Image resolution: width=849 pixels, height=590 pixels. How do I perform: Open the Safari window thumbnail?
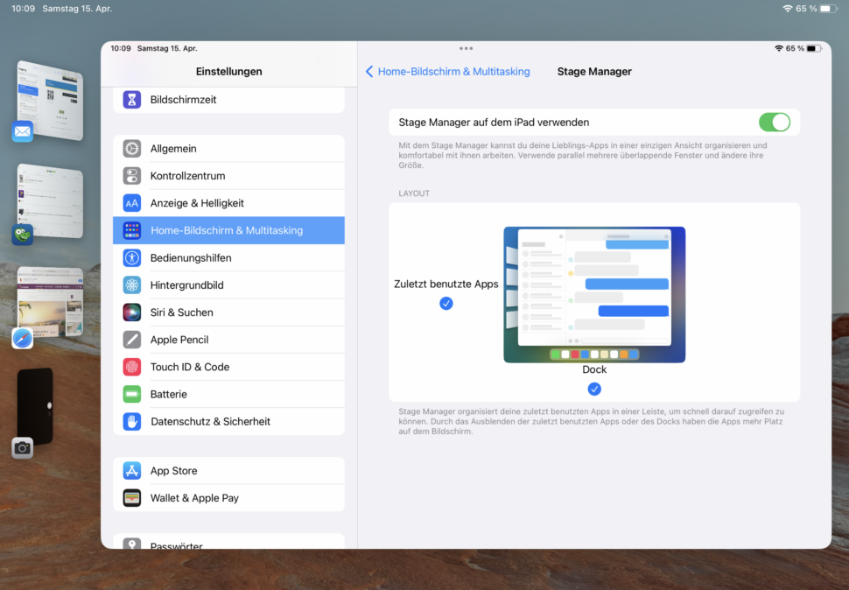point(50,302)
